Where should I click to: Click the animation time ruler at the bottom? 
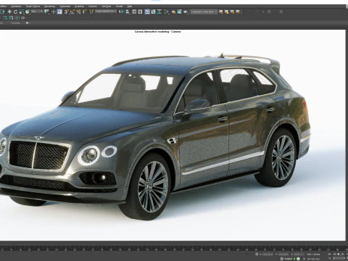(x=174, y=249)
